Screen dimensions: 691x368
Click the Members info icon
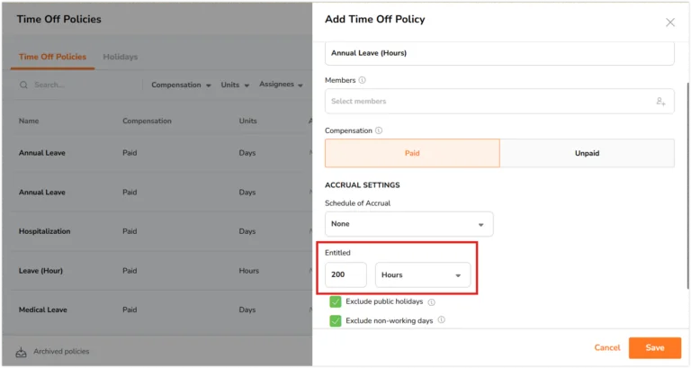pos(362,80)
